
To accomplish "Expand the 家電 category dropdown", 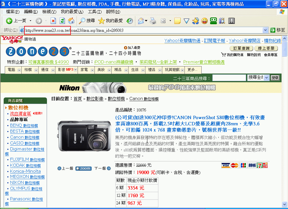I will point(92,70).
